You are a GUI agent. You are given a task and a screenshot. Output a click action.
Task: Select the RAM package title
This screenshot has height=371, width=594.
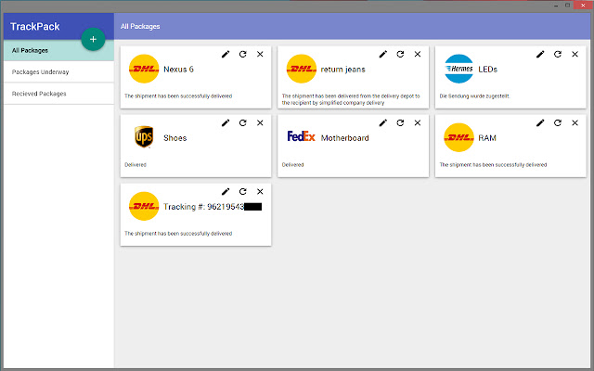(x=487, y=138)
